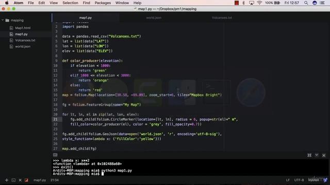Viewport: 330px width, 185px height.
Task: Open world.json from the tree view
Action: 23,47
